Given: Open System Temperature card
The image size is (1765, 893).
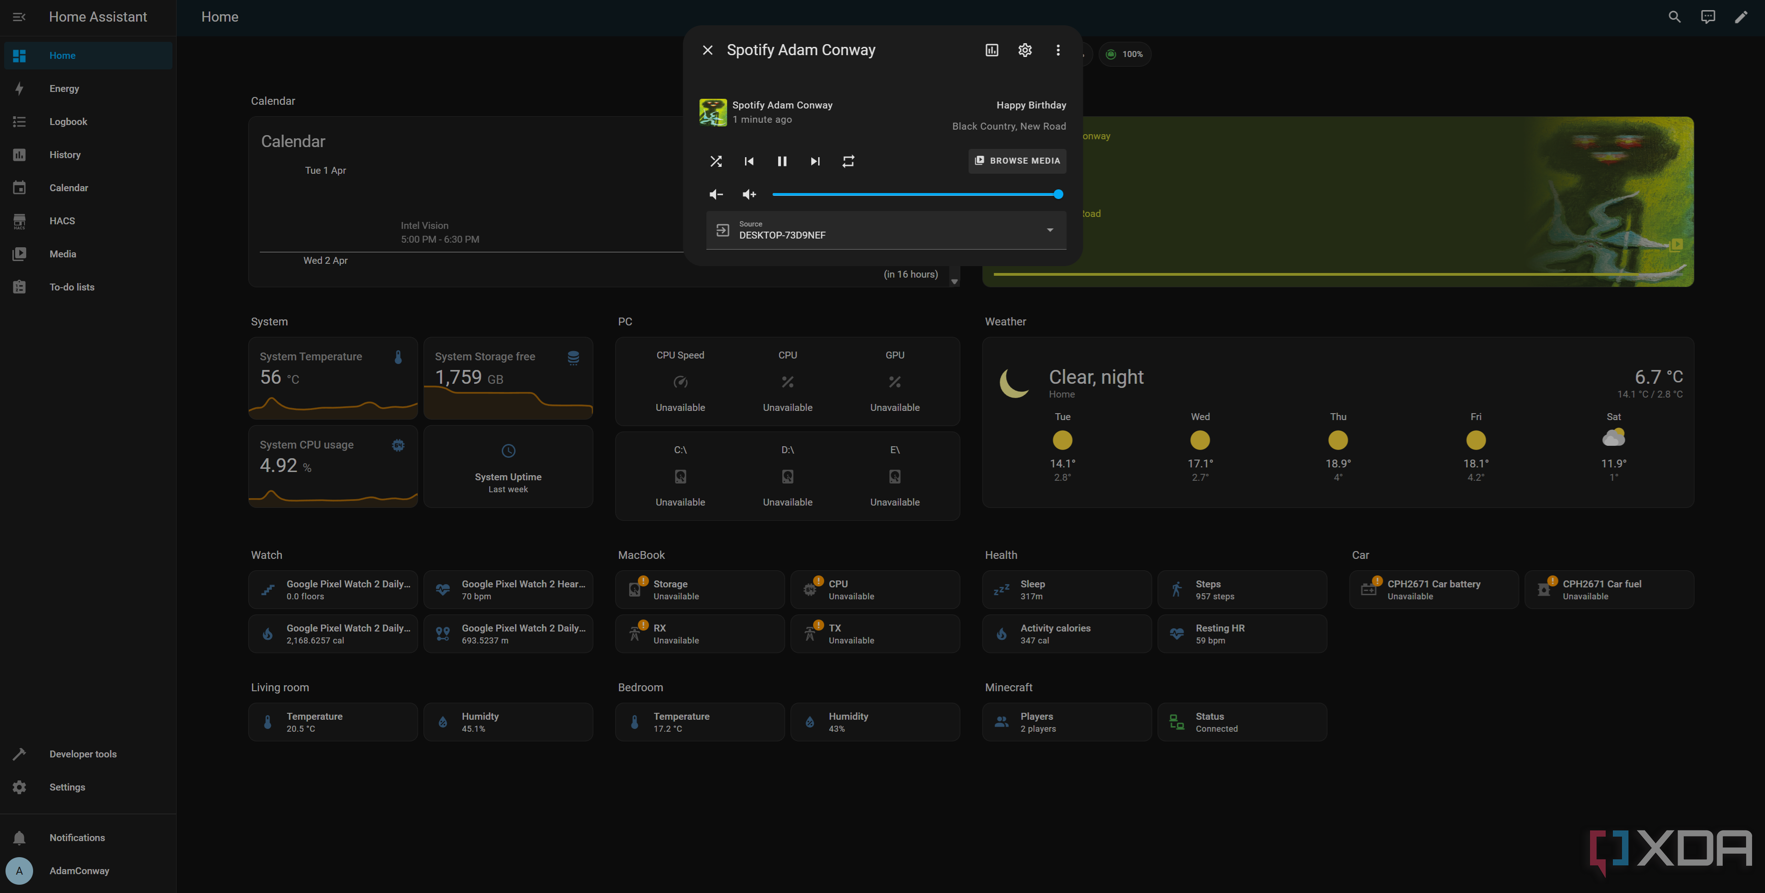Looking at the screenshot, I should (x=333, y=378).
